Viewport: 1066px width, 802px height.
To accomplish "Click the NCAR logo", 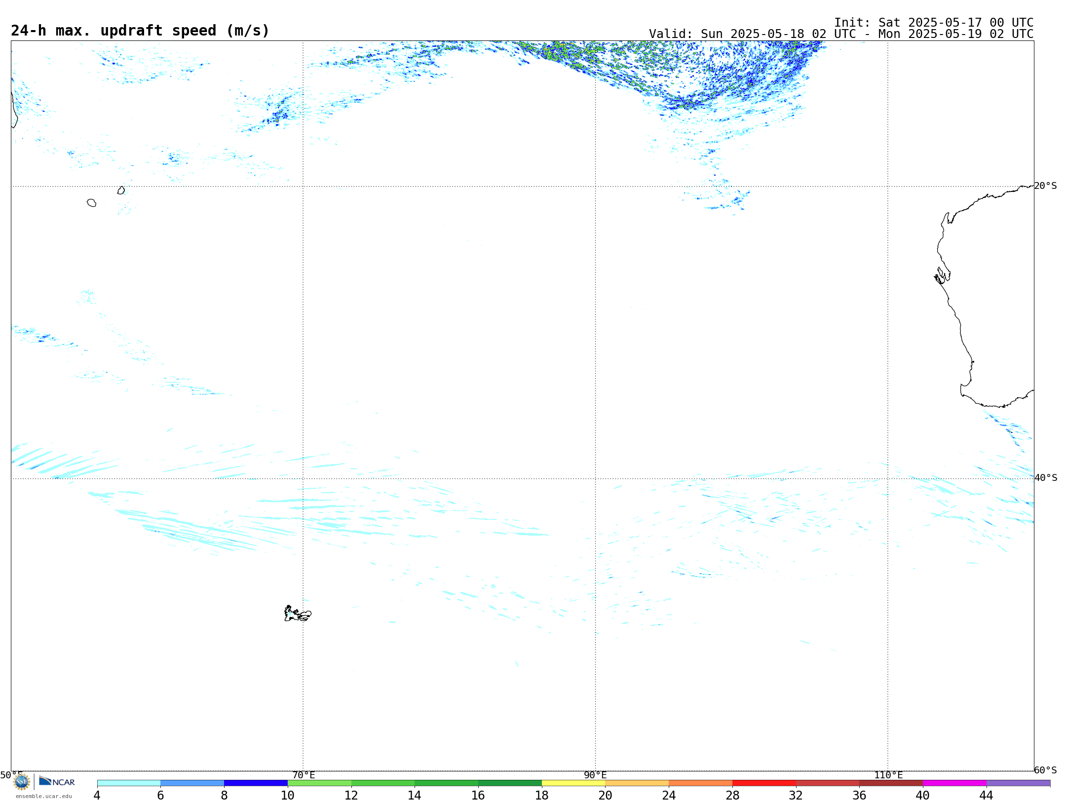I will click(57, 781).
